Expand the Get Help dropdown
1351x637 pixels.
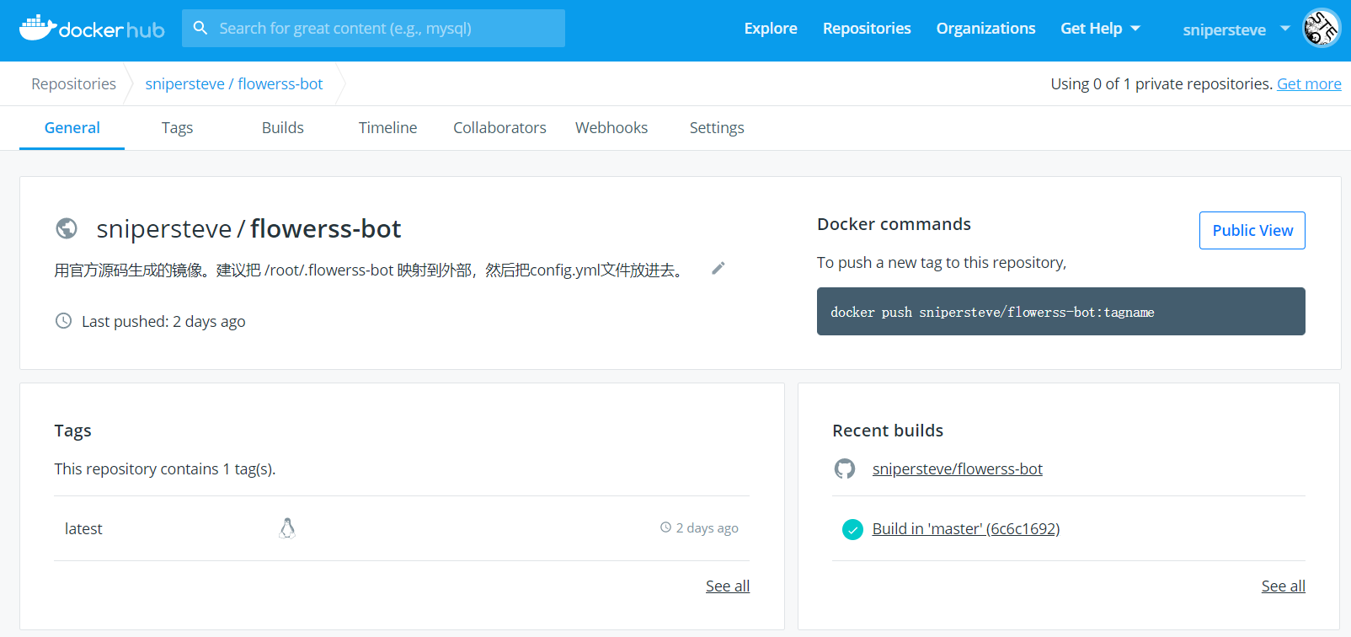[x=1100, y=29]
